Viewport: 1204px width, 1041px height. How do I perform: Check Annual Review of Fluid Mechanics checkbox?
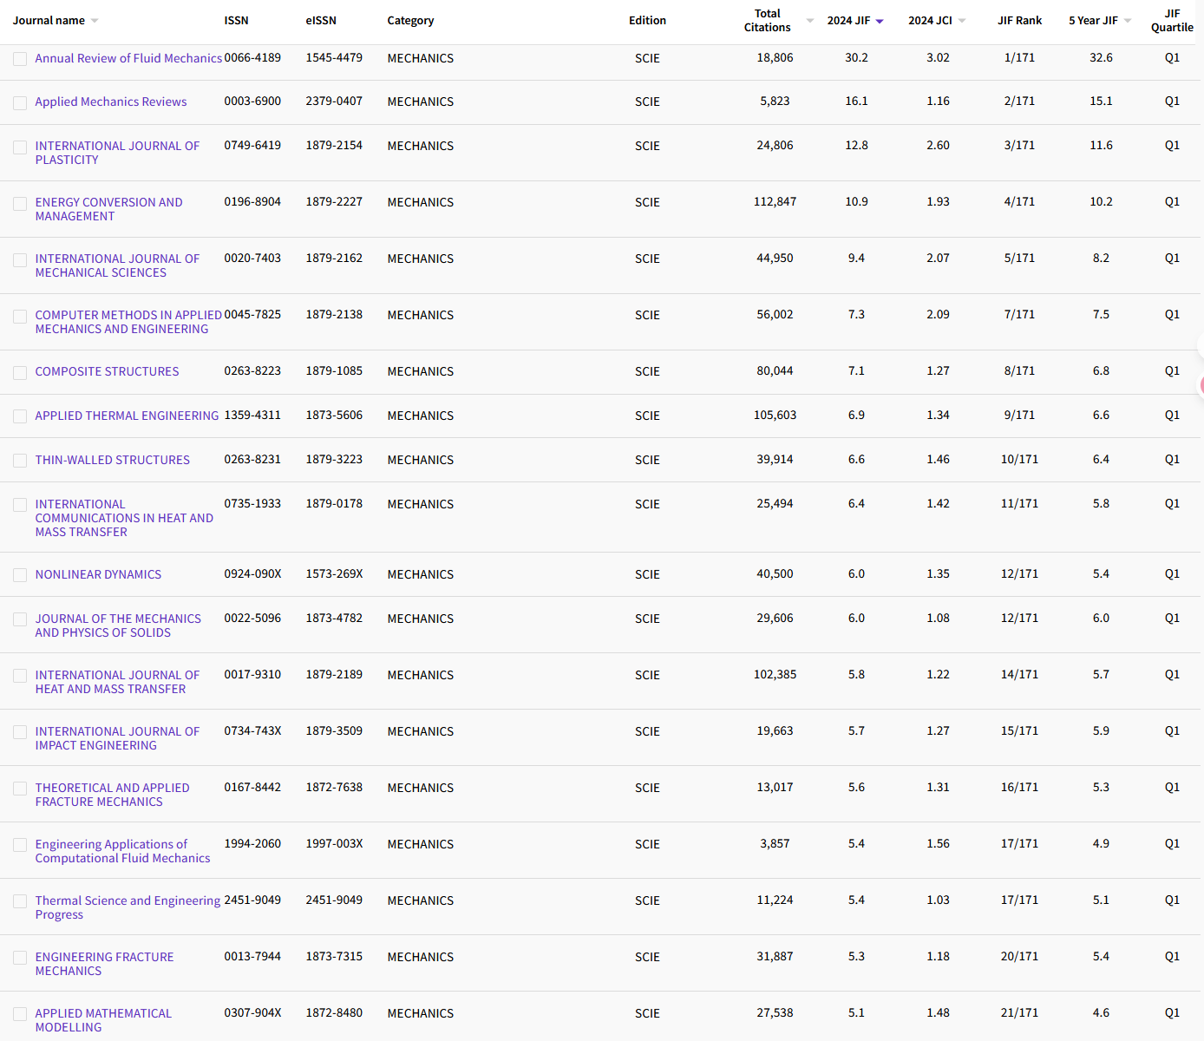click(x=20, y=59)
